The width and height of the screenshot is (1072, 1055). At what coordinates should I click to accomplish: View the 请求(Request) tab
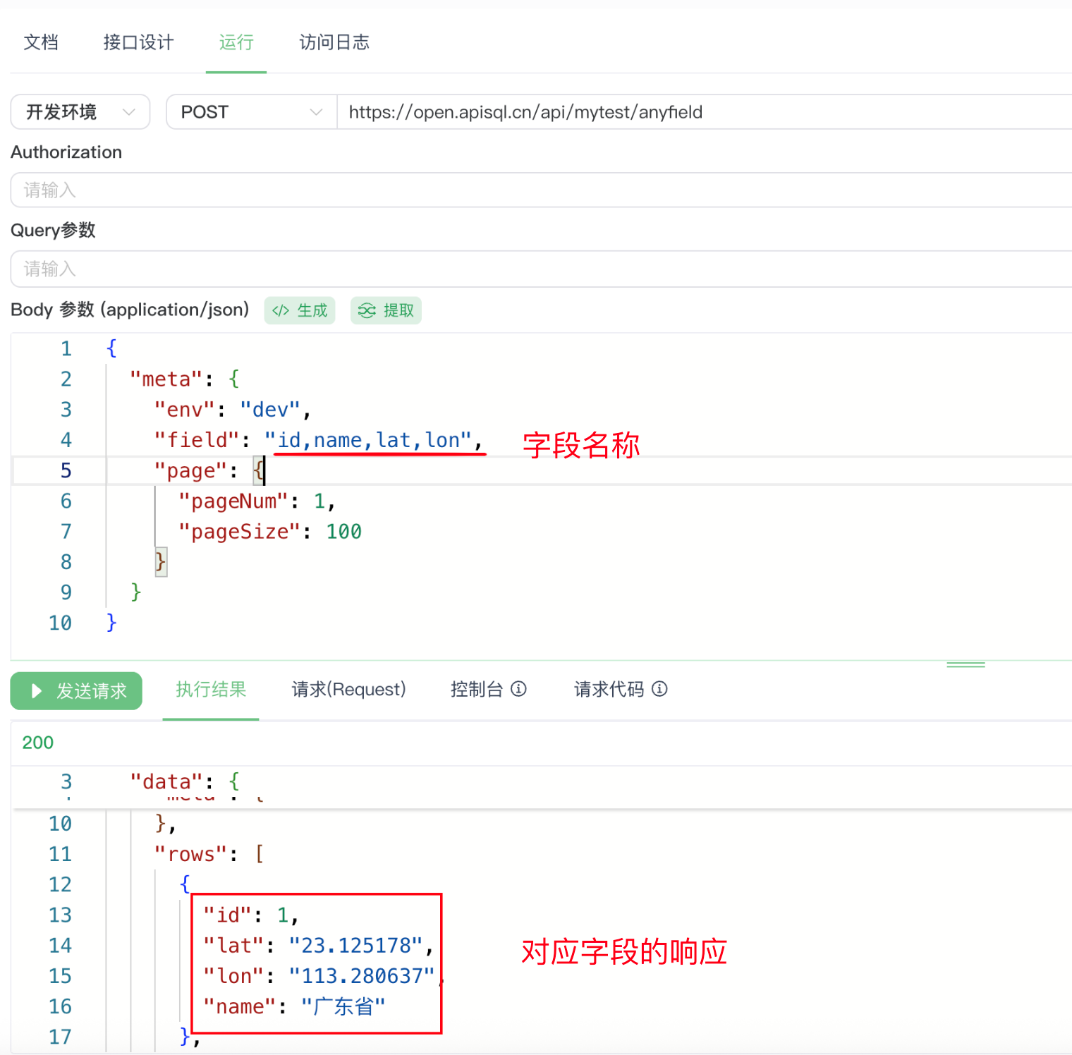(x=348, y=690)
